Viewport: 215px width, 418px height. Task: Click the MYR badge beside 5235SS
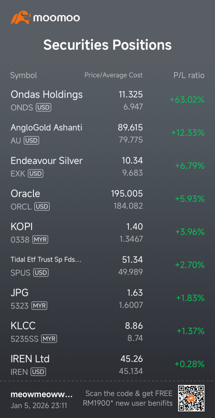pyautogui.click(x=49, y=339)
